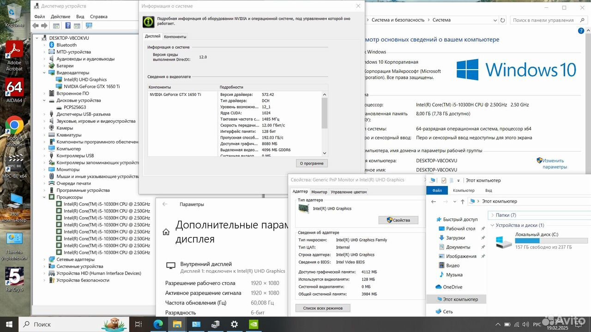Expand the Папки (7) group in Explorer
Screen dimensions: 591x332
[x=493, y=215]
